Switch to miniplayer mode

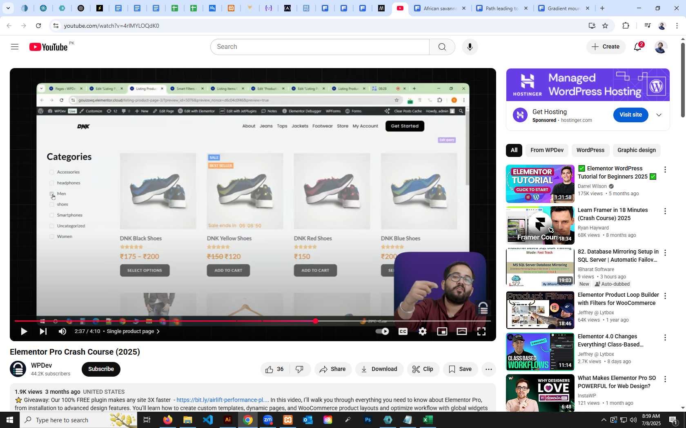(x=442, y=331)
